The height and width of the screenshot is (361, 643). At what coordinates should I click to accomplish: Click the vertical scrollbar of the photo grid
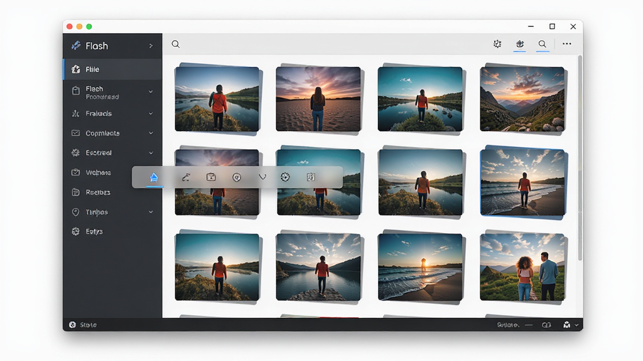click(580, 159)
